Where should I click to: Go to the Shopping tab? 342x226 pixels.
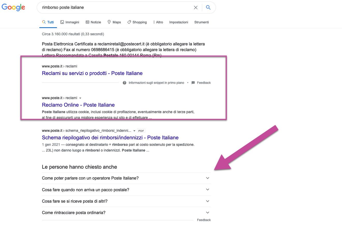click(137, 22)
